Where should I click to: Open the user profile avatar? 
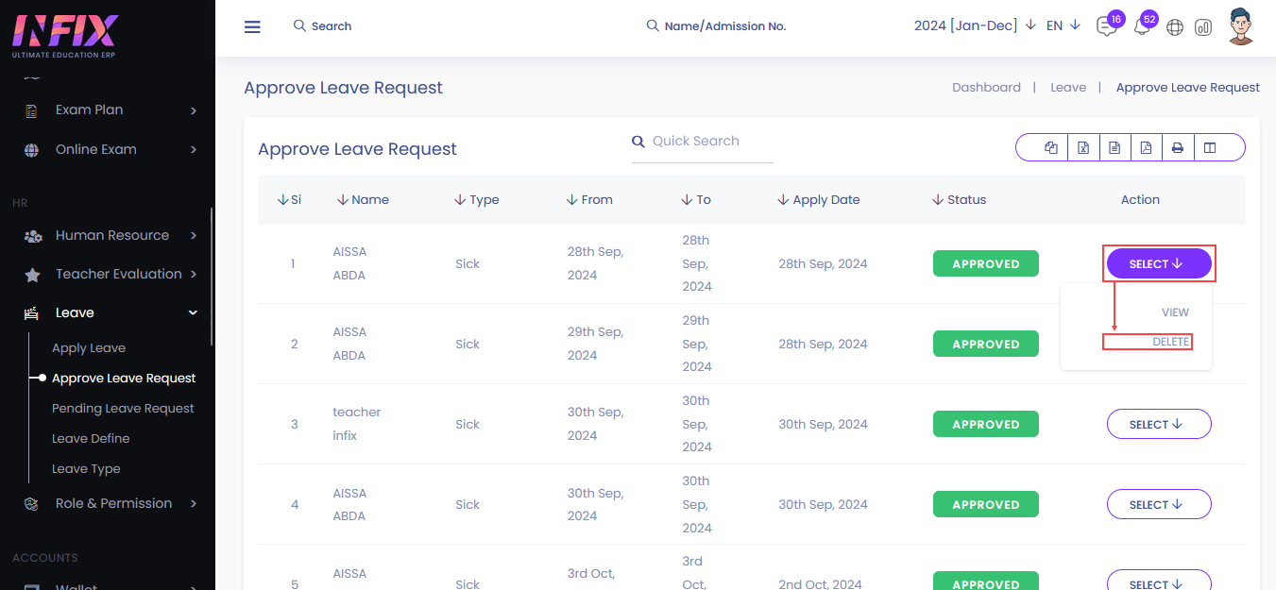pyautogui.click(x=1242, y=25)
